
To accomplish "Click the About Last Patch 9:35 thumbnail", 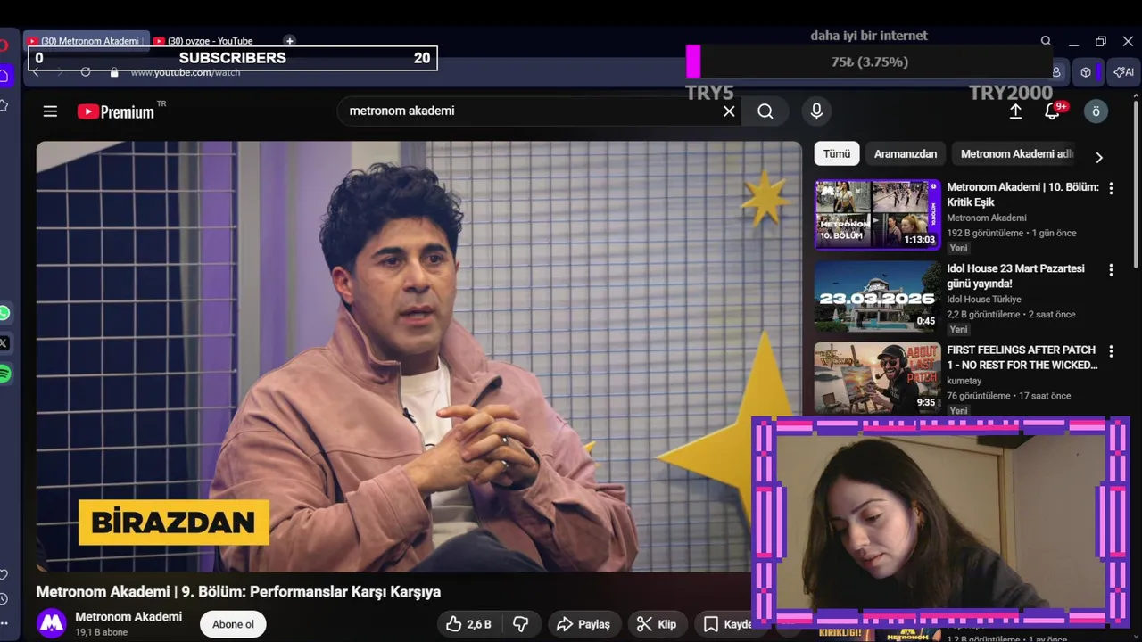I will (x=877, y=378).
